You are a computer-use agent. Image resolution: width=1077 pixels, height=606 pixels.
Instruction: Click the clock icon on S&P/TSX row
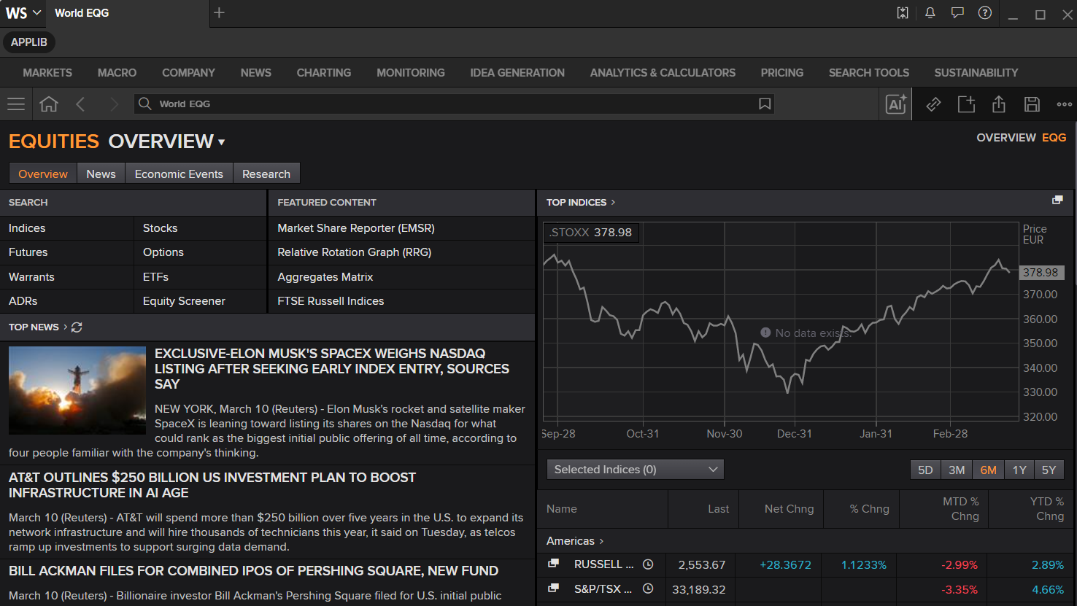[x=648, y=588]
